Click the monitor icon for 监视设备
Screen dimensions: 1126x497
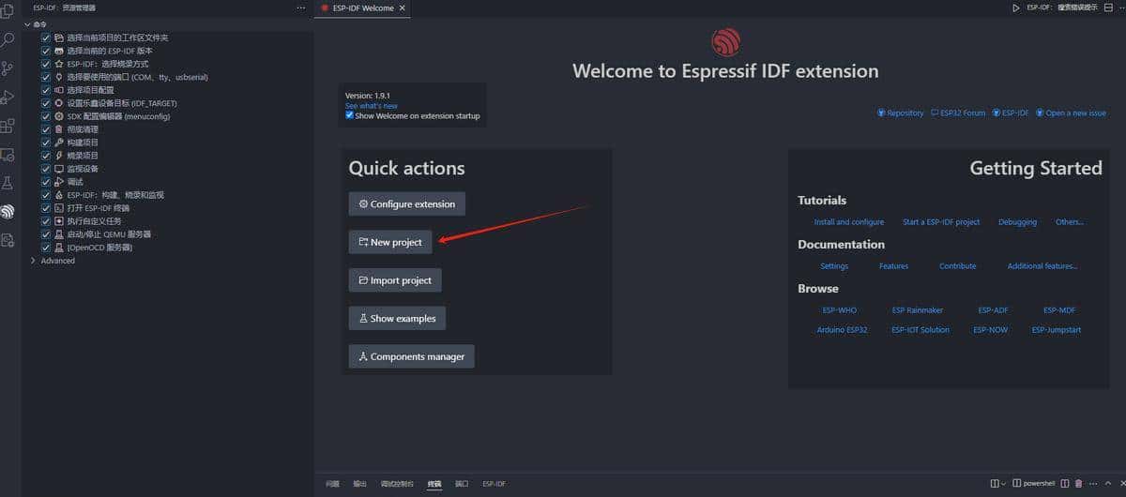pyautogui.click(x=59, y=169)
